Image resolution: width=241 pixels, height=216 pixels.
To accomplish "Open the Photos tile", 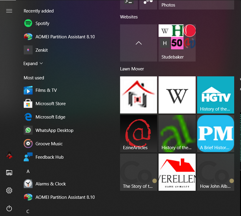I will [196, 5].
